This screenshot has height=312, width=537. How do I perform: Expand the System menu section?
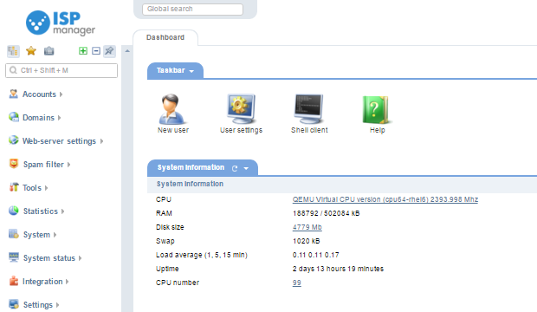[55, 235]
